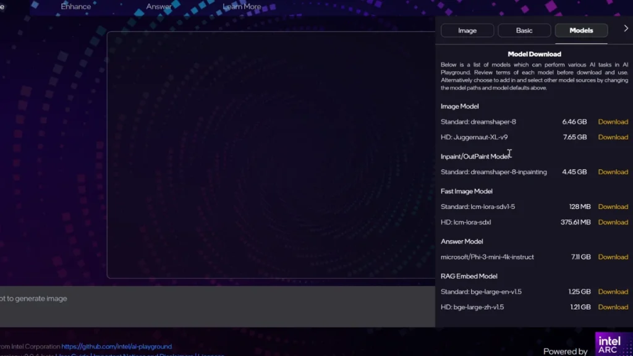This screenshot has width=633, height=356.
Task: Open the Enhance mode in top navigation
Action: (x=76, y=6)
